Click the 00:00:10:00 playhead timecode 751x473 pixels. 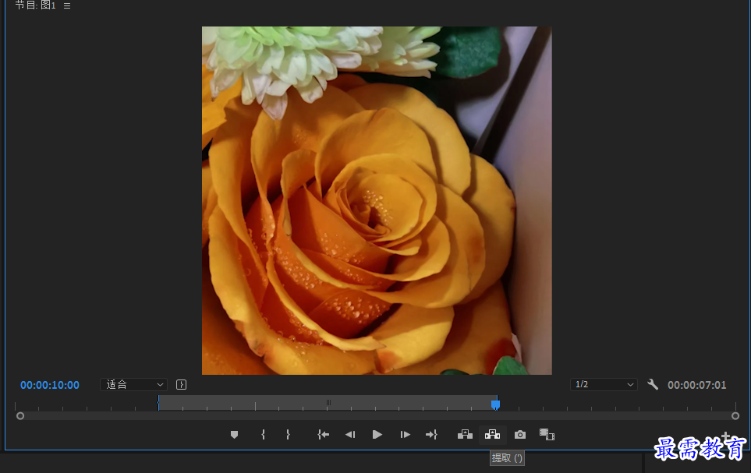point(50,385)
